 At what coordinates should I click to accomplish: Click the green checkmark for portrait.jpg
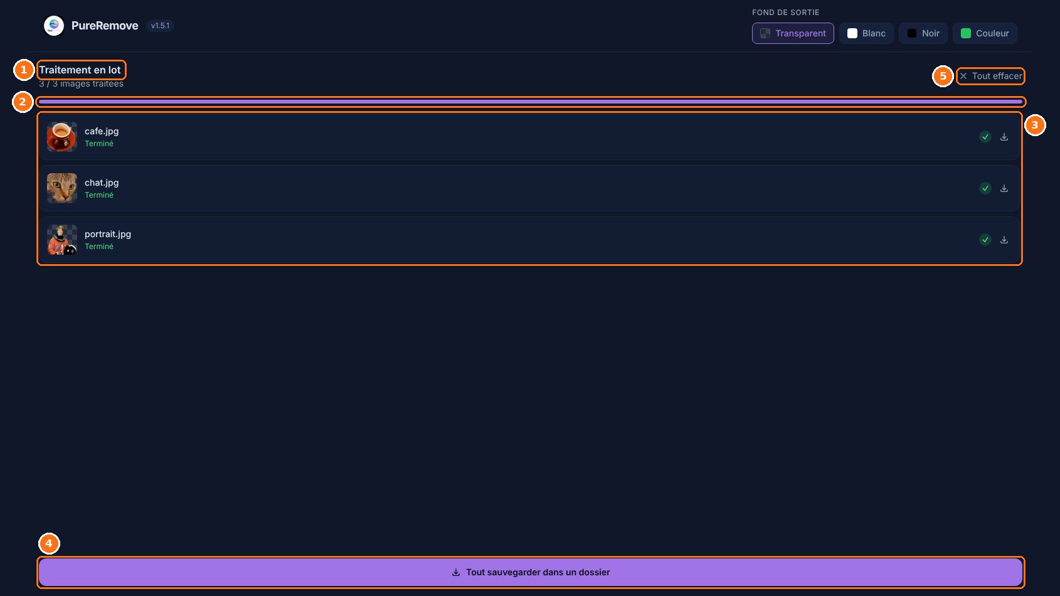point(985,240)
